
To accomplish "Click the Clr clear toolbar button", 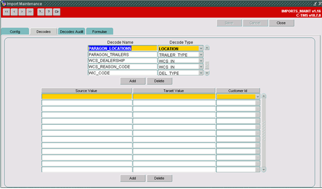I will pos(57,12).
